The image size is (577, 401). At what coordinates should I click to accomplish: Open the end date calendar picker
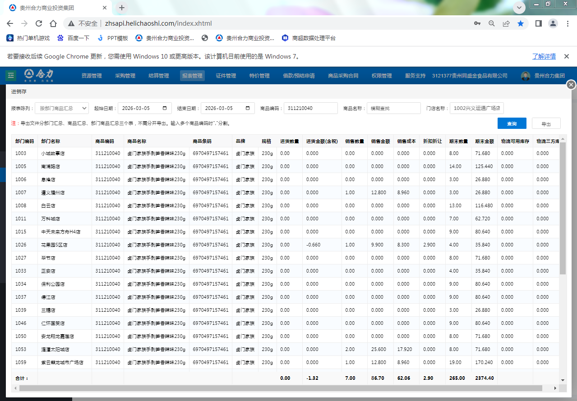pyautogui.click(x=247, y=108)
